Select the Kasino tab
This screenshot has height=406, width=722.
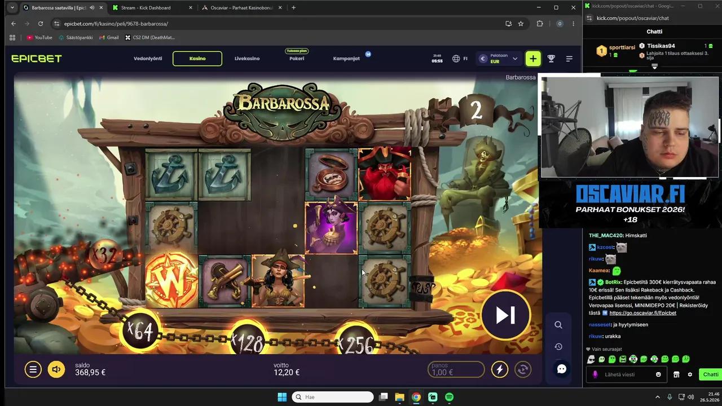197,59
